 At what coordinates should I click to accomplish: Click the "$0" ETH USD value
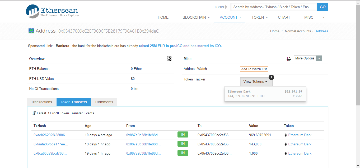click(133, 79)
